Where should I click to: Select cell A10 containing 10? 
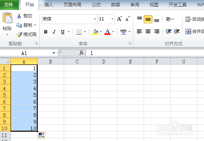point(24,128)
